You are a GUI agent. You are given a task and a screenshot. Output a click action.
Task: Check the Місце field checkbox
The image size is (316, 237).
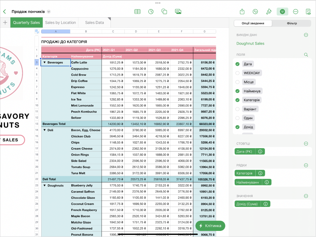pyautogui.click(x=237, y=82)
